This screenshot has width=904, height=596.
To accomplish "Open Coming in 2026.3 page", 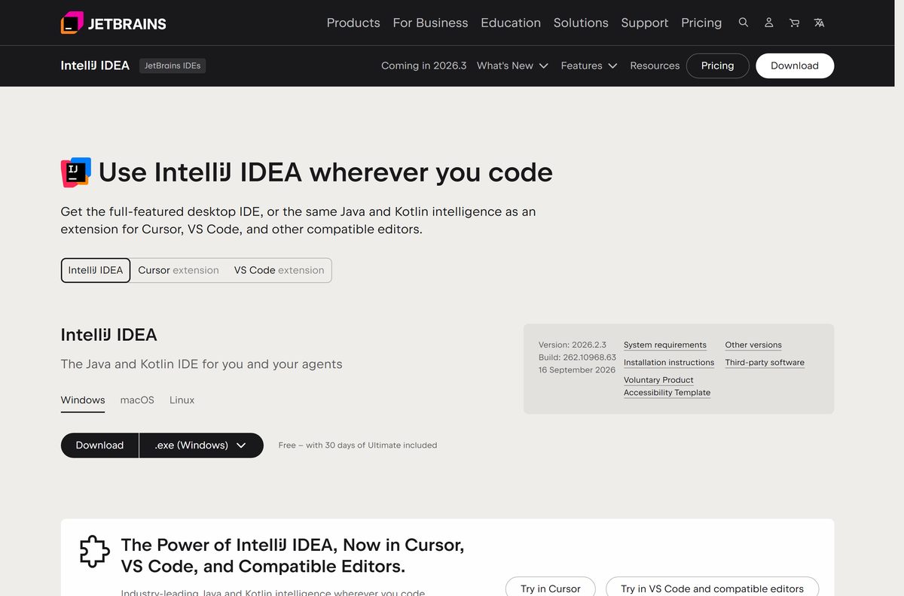I will coord(423,65).
